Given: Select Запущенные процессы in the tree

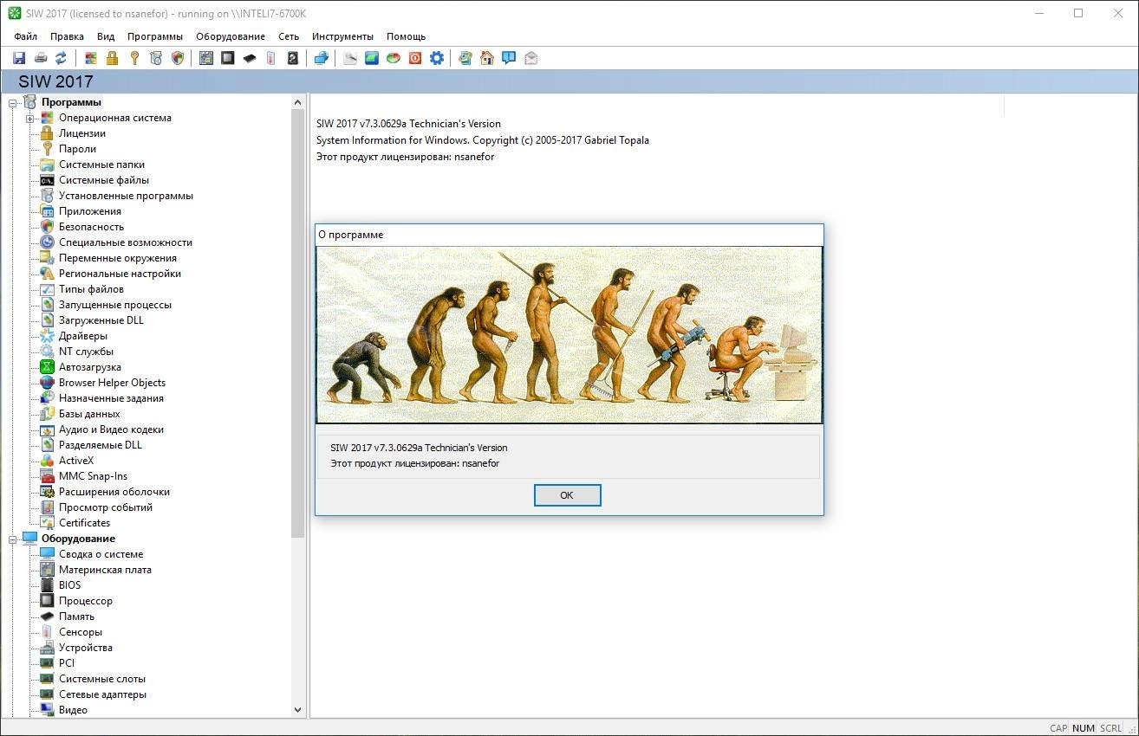Looking at the screenshot, I should (115, 305).
